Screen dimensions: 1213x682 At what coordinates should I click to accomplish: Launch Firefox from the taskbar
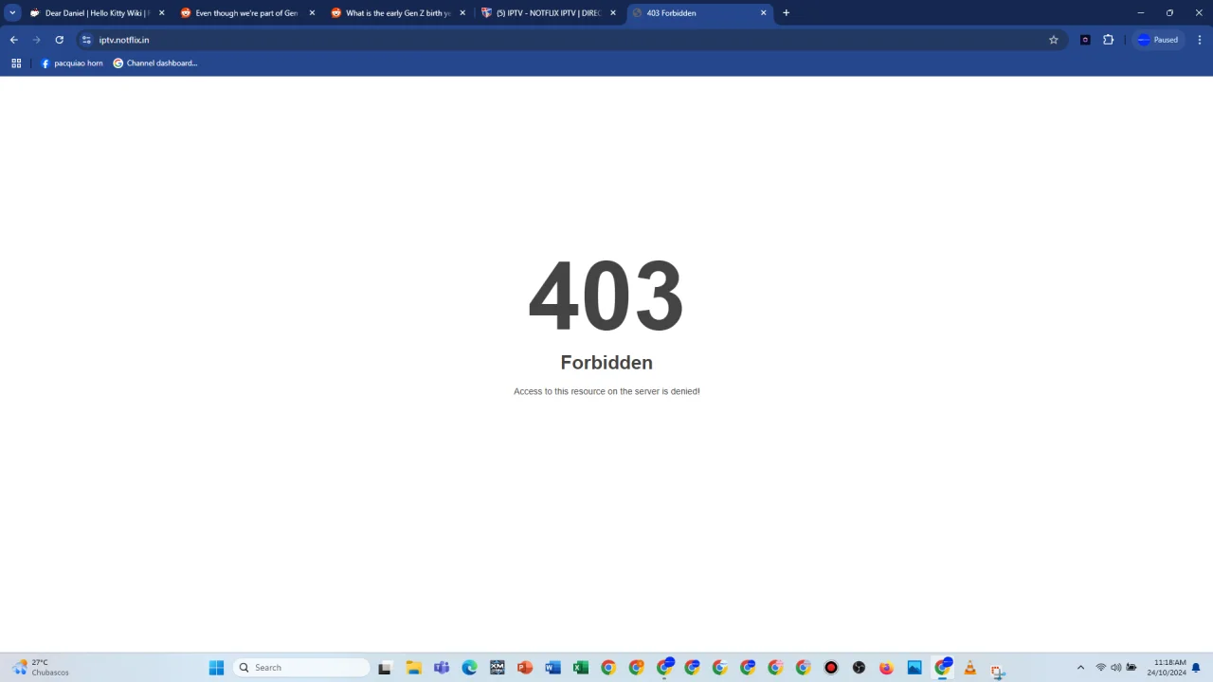[x=886, y=668]
